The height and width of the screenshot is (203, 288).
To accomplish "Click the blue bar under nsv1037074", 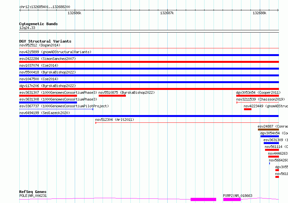I will [x=149, y=69].
